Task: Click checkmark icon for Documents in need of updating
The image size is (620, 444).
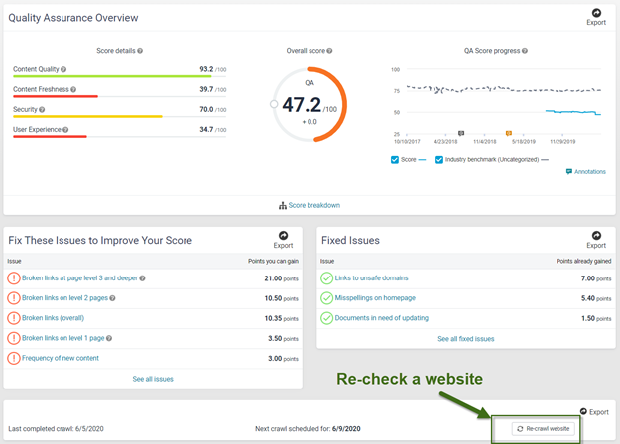Action: tap(327, 318)
